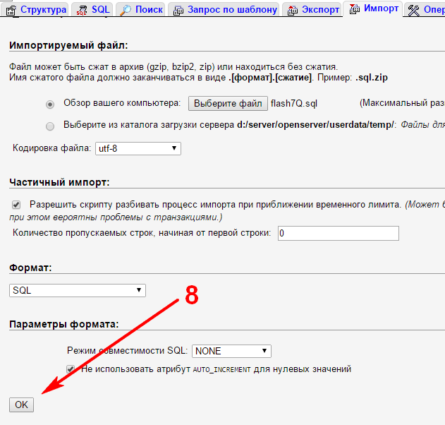Open the Экспорт tab
The width and height of the screenshot is (445, 425).
tap(312, 10)
